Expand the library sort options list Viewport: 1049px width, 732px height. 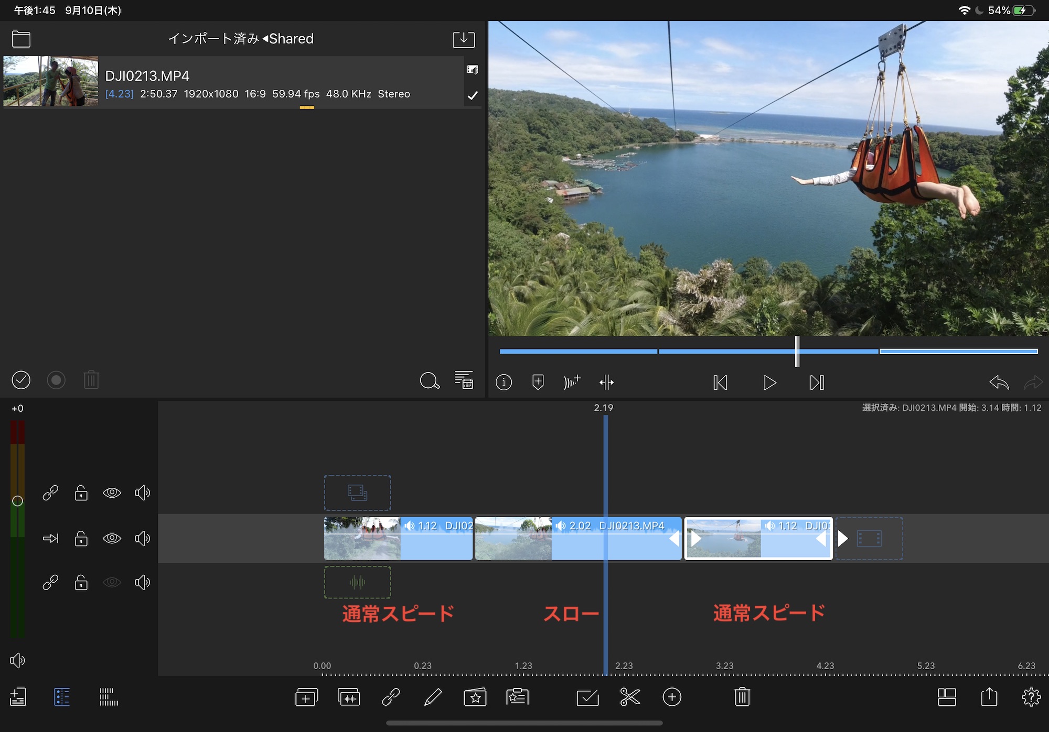(464, 380)
